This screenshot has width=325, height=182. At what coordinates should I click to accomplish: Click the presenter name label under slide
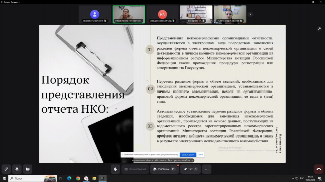click(x=162, y=160)
